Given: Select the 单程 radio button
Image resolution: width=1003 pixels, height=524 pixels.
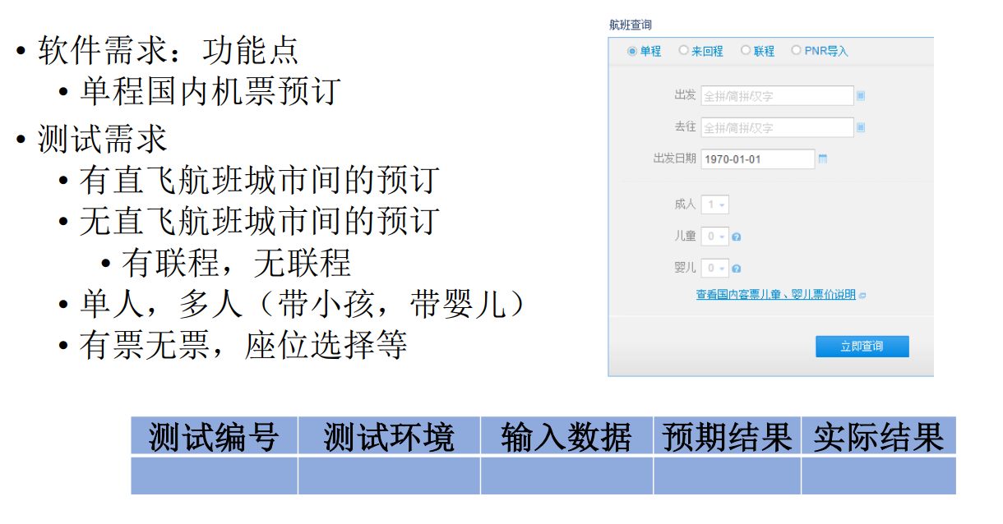Looking at the screenshot, I should [632, 51].
